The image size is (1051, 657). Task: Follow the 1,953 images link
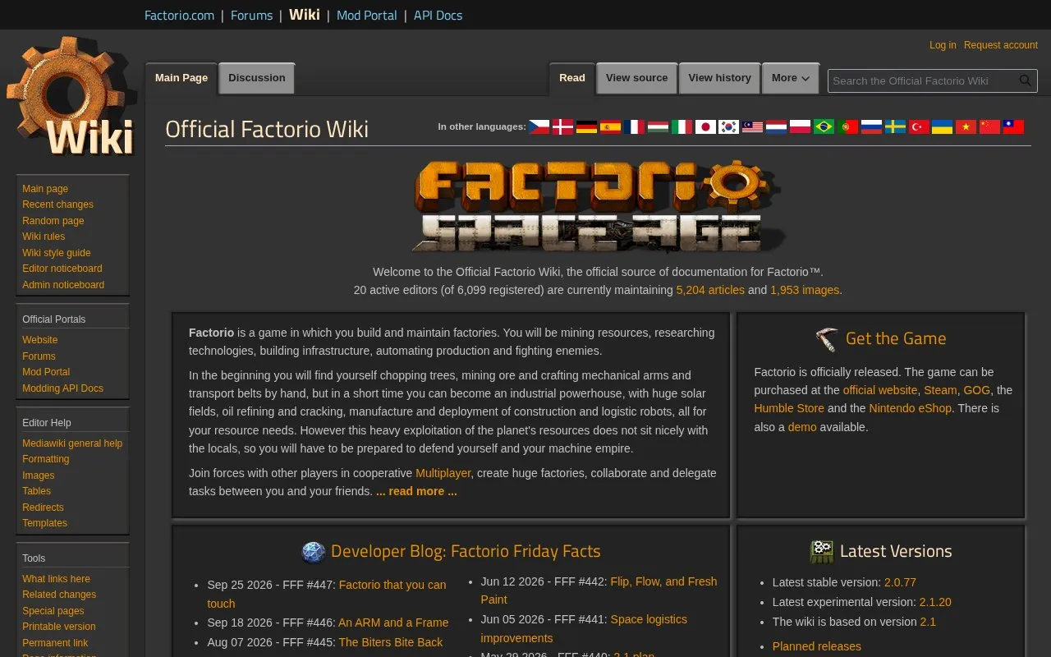(x=805, y=290)
